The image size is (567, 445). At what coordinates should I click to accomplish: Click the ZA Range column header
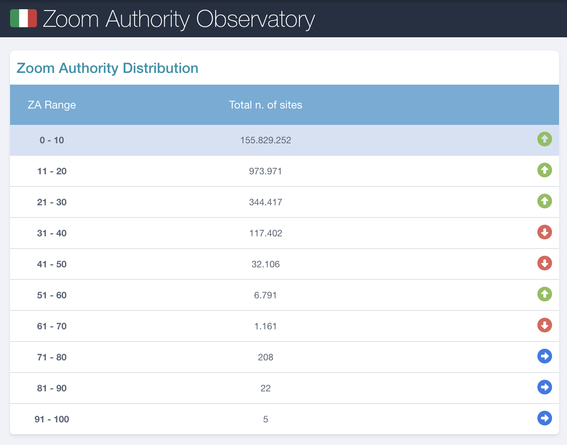click(x=52, y=105)
